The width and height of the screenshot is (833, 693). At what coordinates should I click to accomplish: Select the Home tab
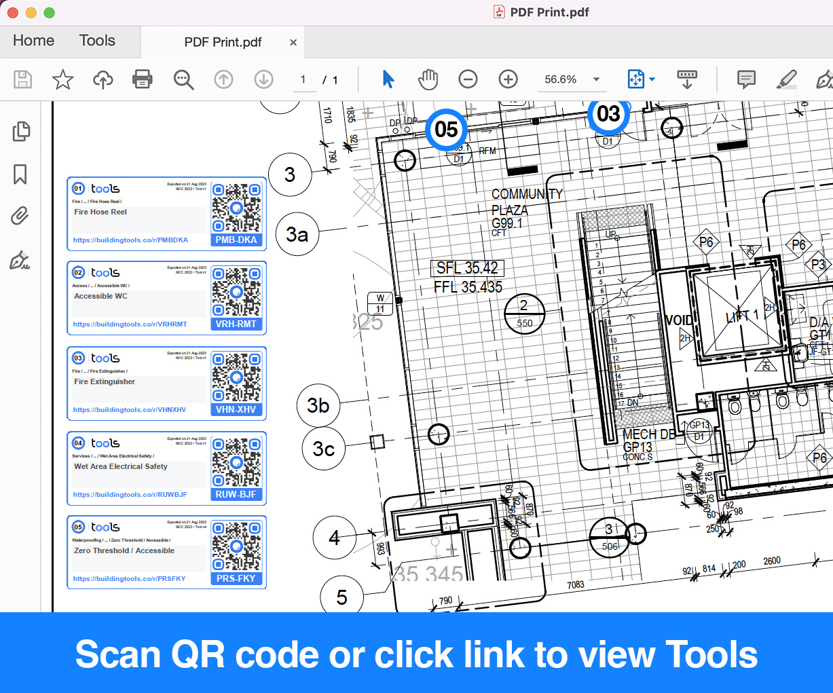click(33, 41)
